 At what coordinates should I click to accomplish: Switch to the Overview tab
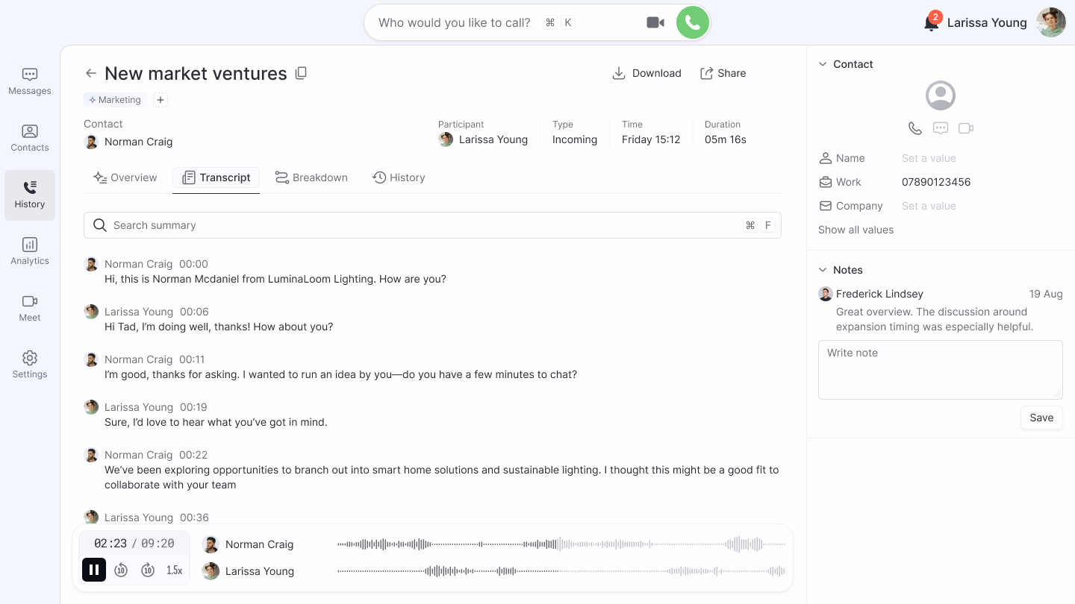coord(125,177)
